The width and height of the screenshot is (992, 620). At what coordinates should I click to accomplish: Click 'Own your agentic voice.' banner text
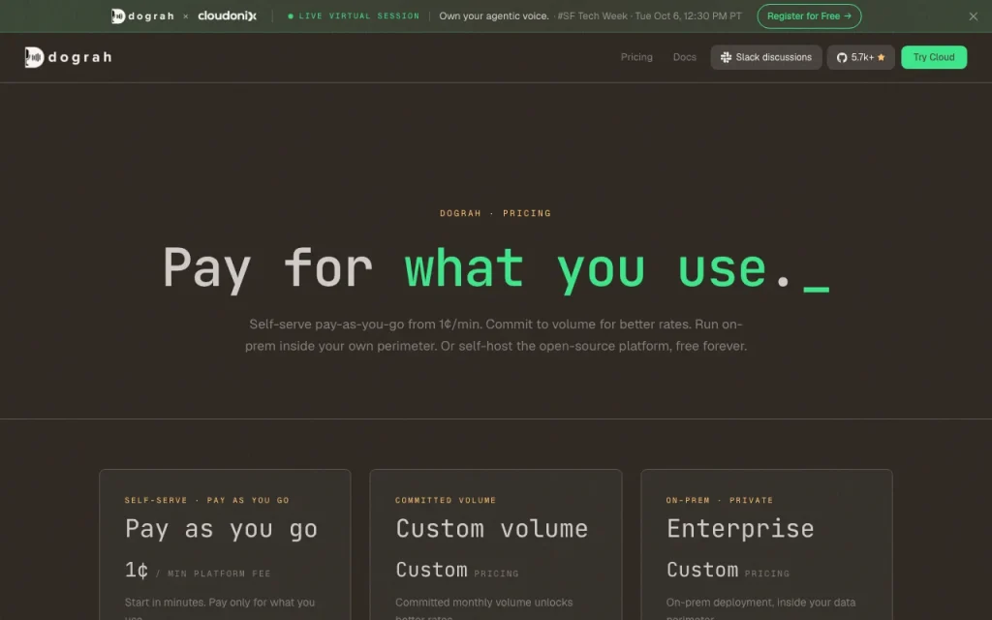(494, 15)
